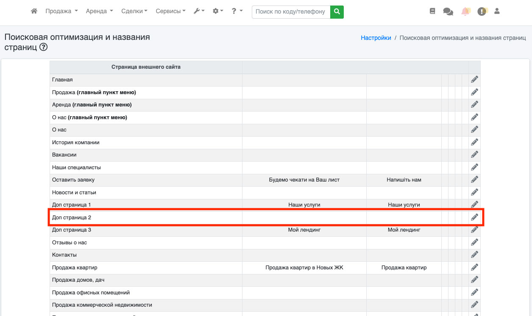The width and height of the screenshot is (532, 316).
Task: Expand the Продажа dropdown menu
Action: click(61, 11)
